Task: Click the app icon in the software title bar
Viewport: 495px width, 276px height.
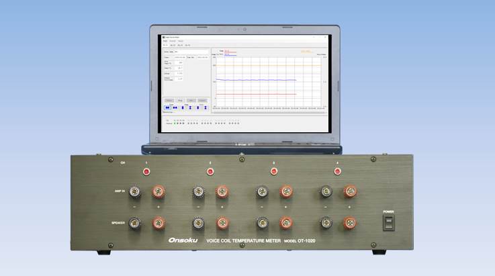Action: click(x=163, y=37)
